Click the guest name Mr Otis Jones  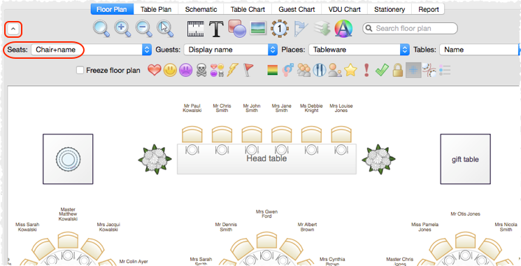465,213
